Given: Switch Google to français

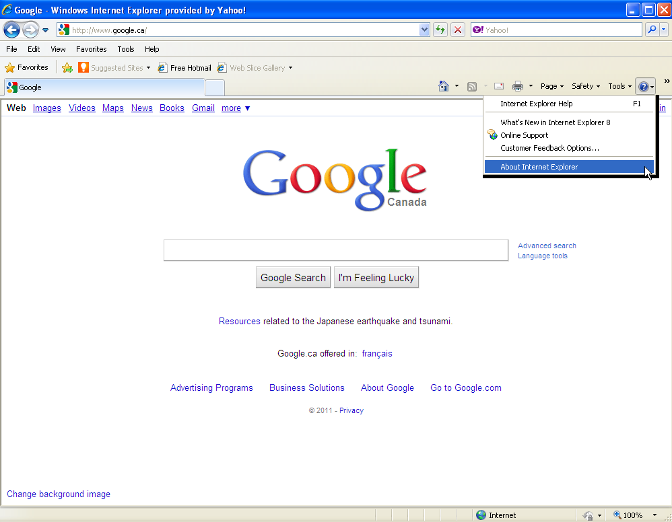Looking at the screenshot, I should click(376, 354).
